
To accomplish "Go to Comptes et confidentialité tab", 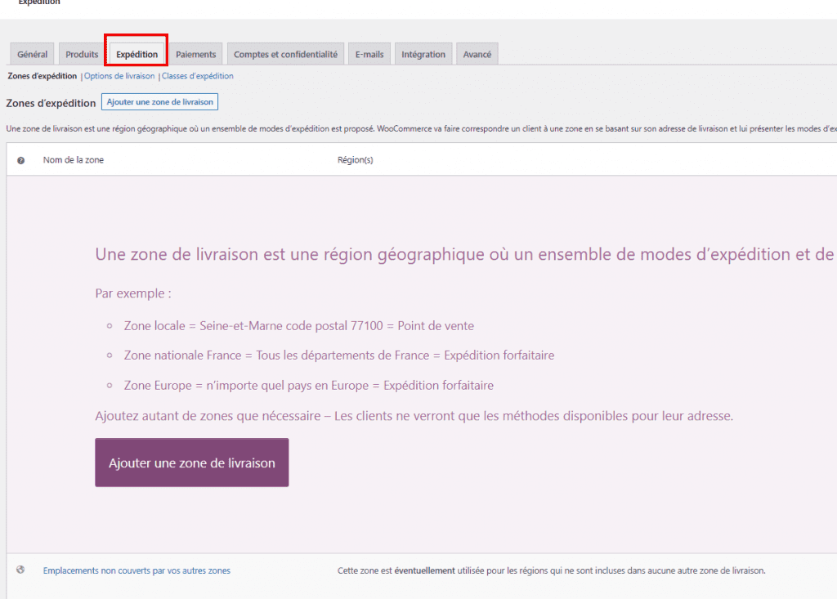I will [x=285, y=54].
